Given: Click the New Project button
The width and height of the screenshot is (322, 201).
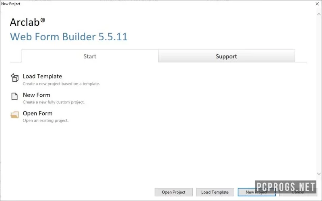Looking at the screenshot, I should point(256,192).
